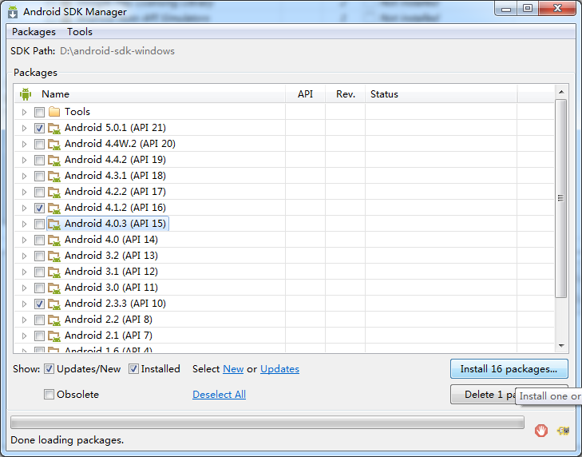Viewport: 582px width, 457px height.
Task: Click the Android 3.0 (API 11) package icon
Action: pyautogui.click(x=54, y=288)
